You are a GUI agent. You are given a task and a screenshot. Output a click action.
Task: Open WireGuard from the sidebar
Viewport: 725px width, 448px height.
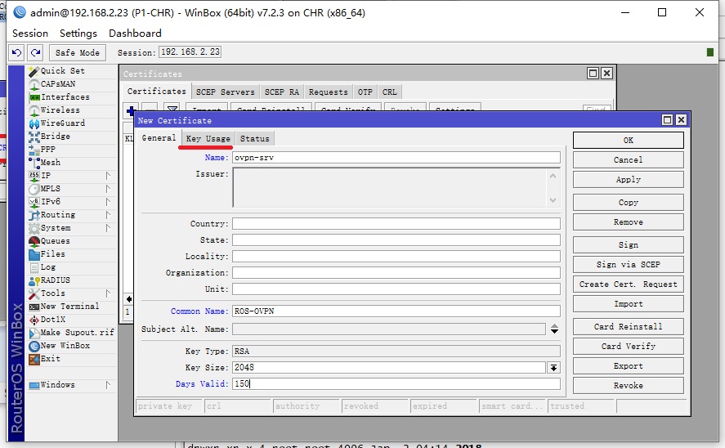click(62, 123)
